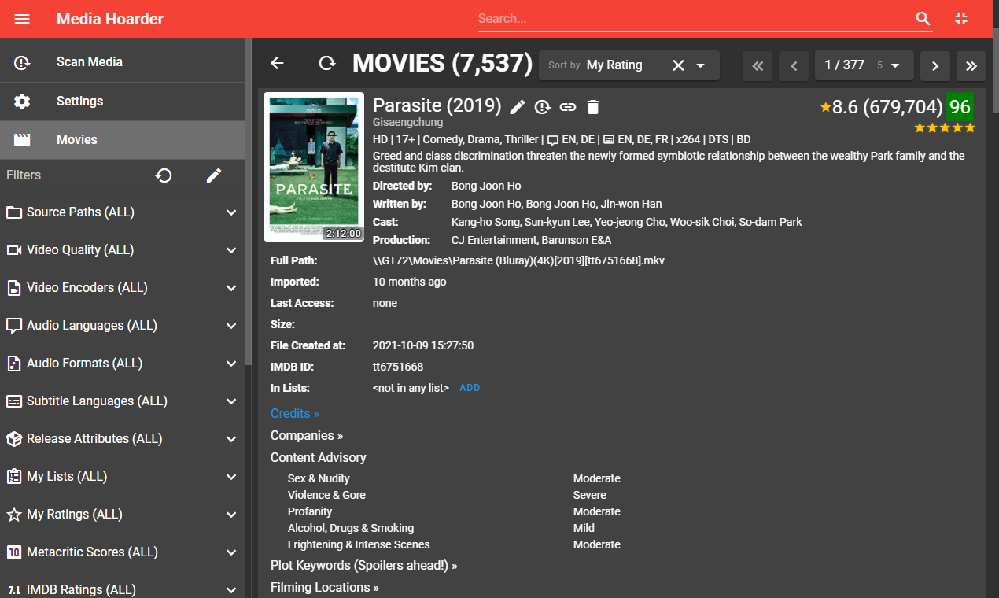Click the Movies clapperboard icon
The image size is (999, 598).
[x=22, y=140]
